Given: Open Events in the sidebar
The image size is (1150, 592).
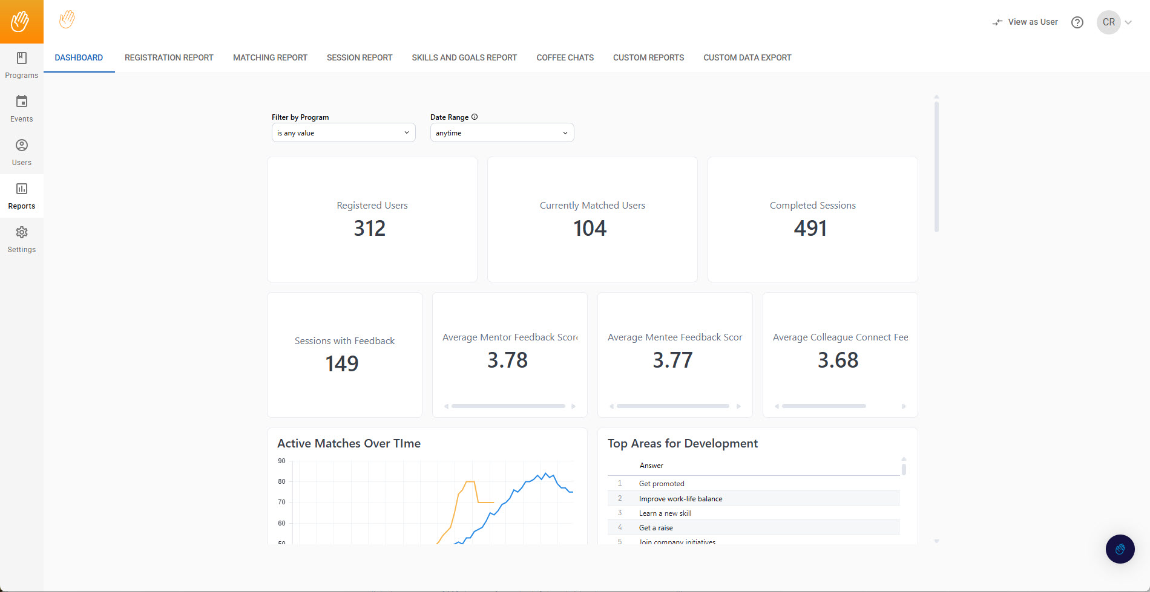Looking at the screenshot, I should coord(22,109).
